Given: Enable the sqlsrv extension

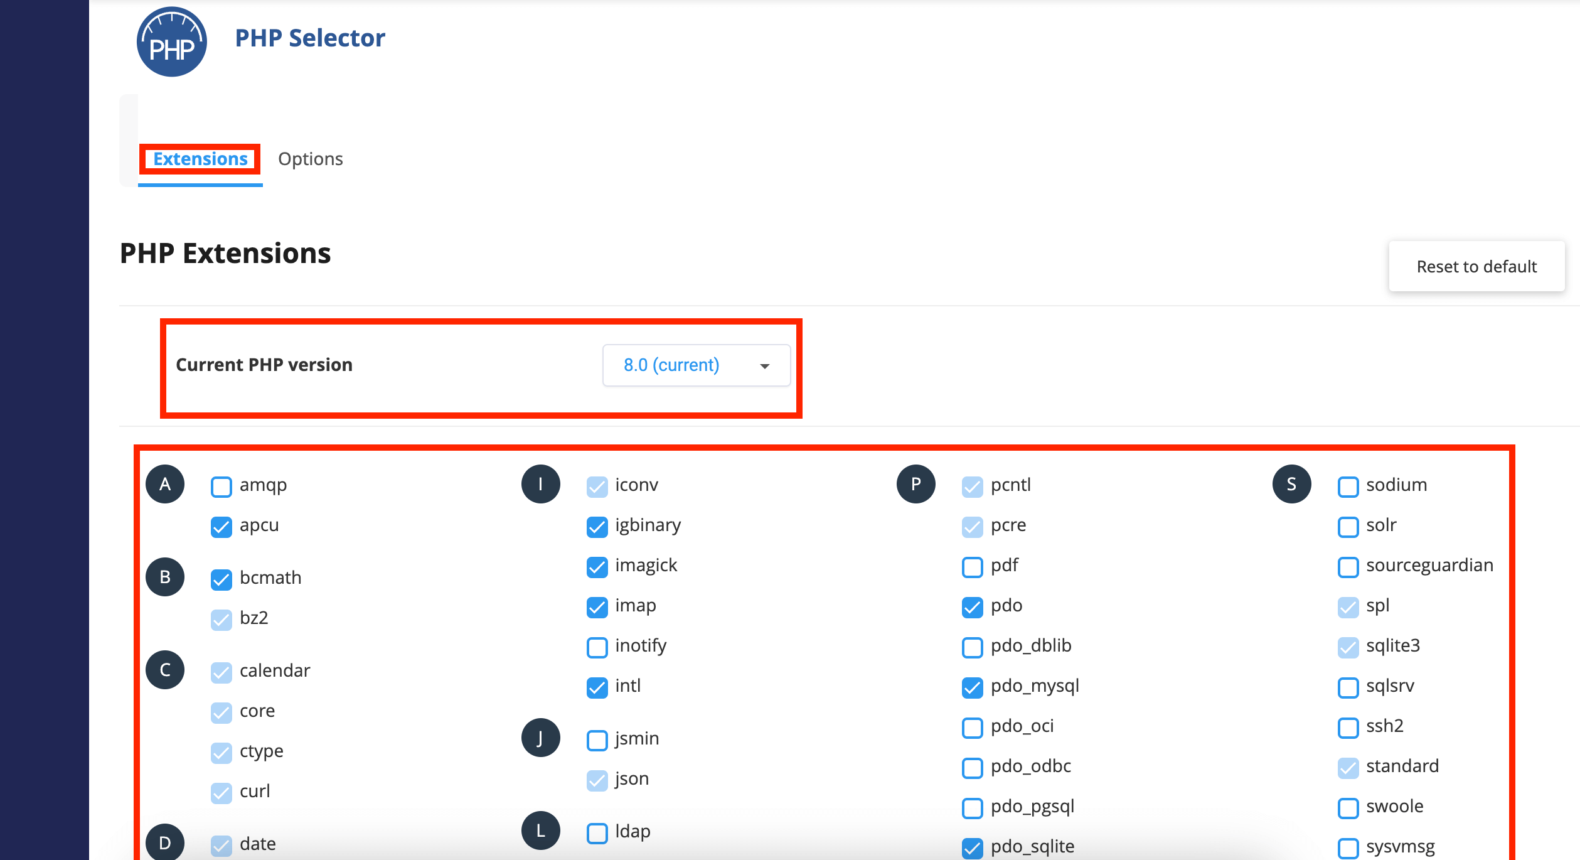Looking at the screenshot, I should coord(1348,687).
